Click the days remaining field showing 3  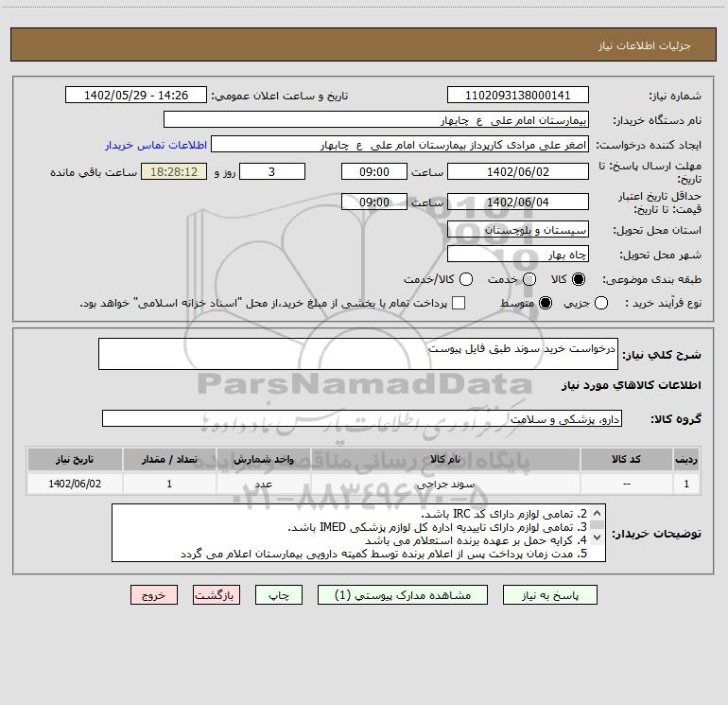pos(272,171)
